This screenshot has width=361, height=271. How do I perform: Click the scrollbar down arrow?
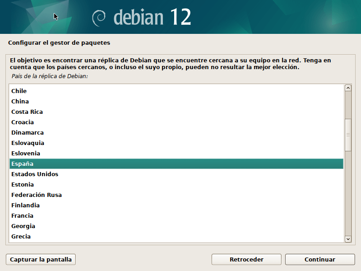point(348,239)
